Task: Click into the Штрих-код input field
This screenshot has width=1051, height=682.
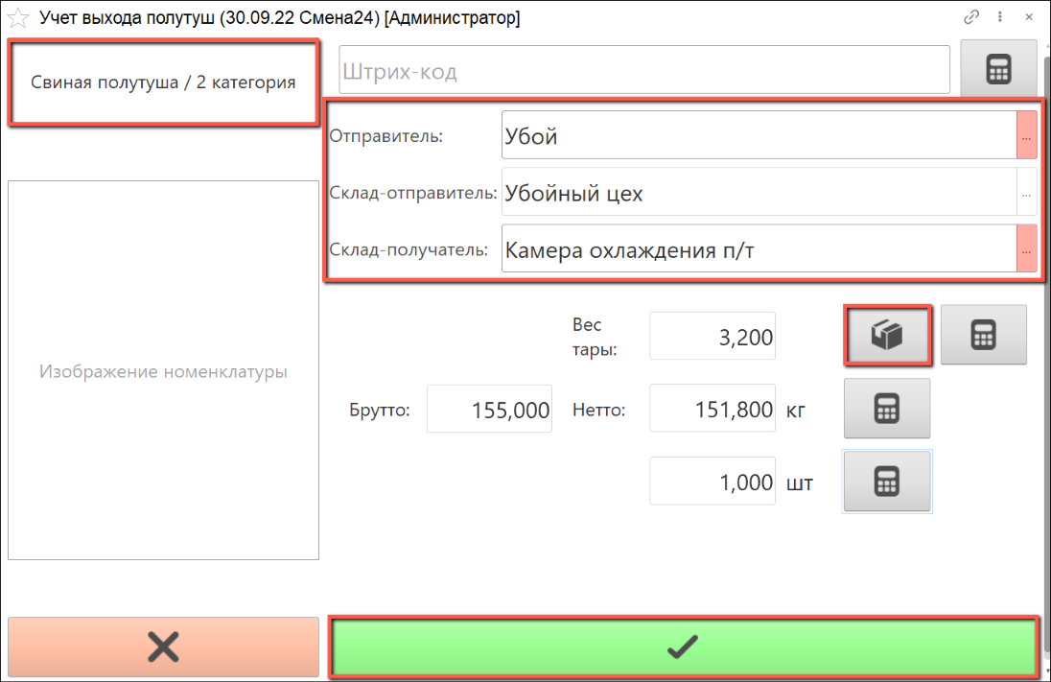Action: (643, 71)
